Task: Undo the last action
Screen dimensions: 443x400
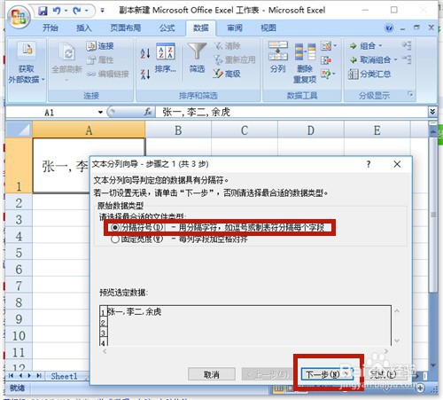Action: [57, 11]
